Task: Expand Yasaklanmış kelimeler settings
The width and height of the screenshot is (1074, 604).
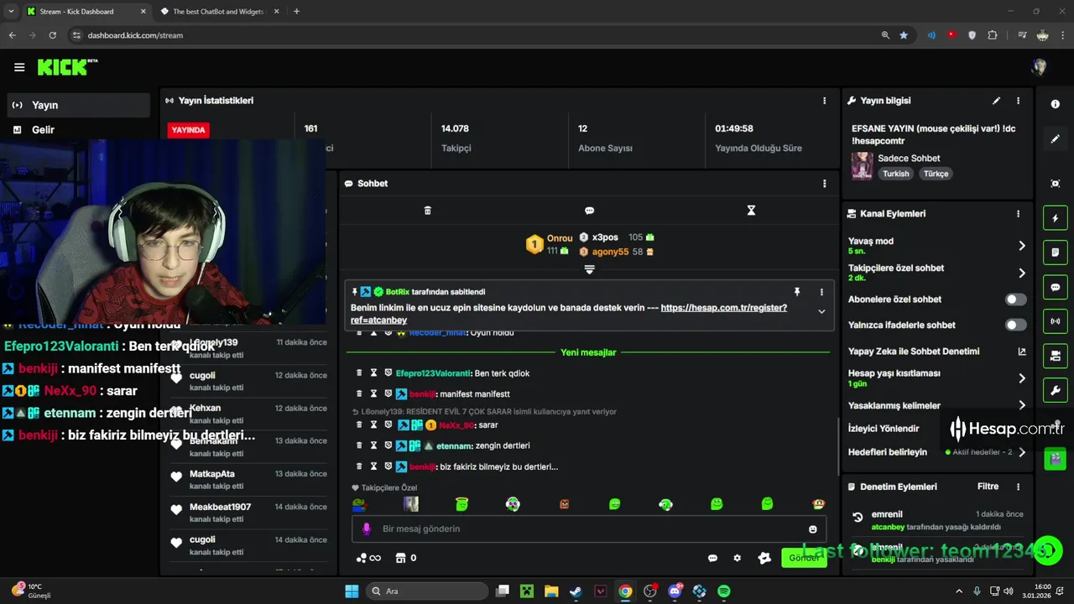Action: 1021,406
